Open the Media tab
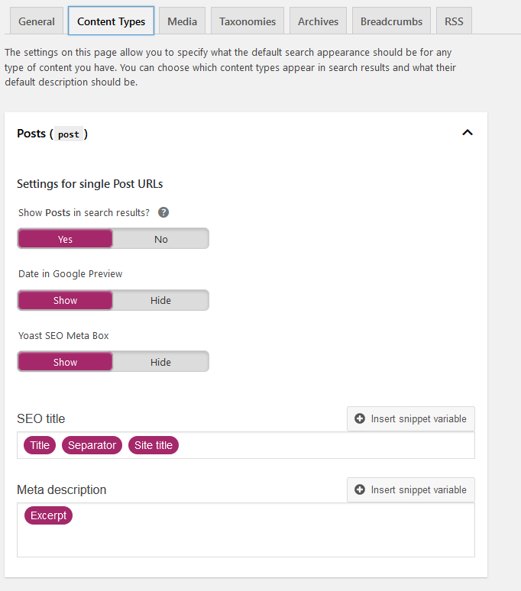 pyautogui.click(x=182, y=21)
